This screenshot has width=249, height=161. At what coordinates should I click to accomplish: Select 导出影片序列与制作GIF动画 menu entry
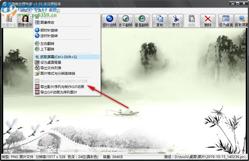click(67, 87)
